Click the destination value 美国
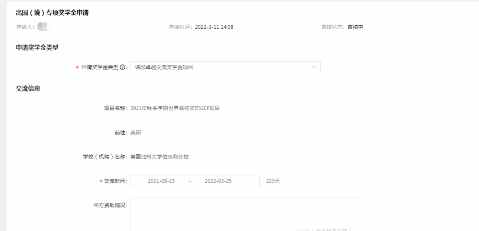 tap(135, 133)
